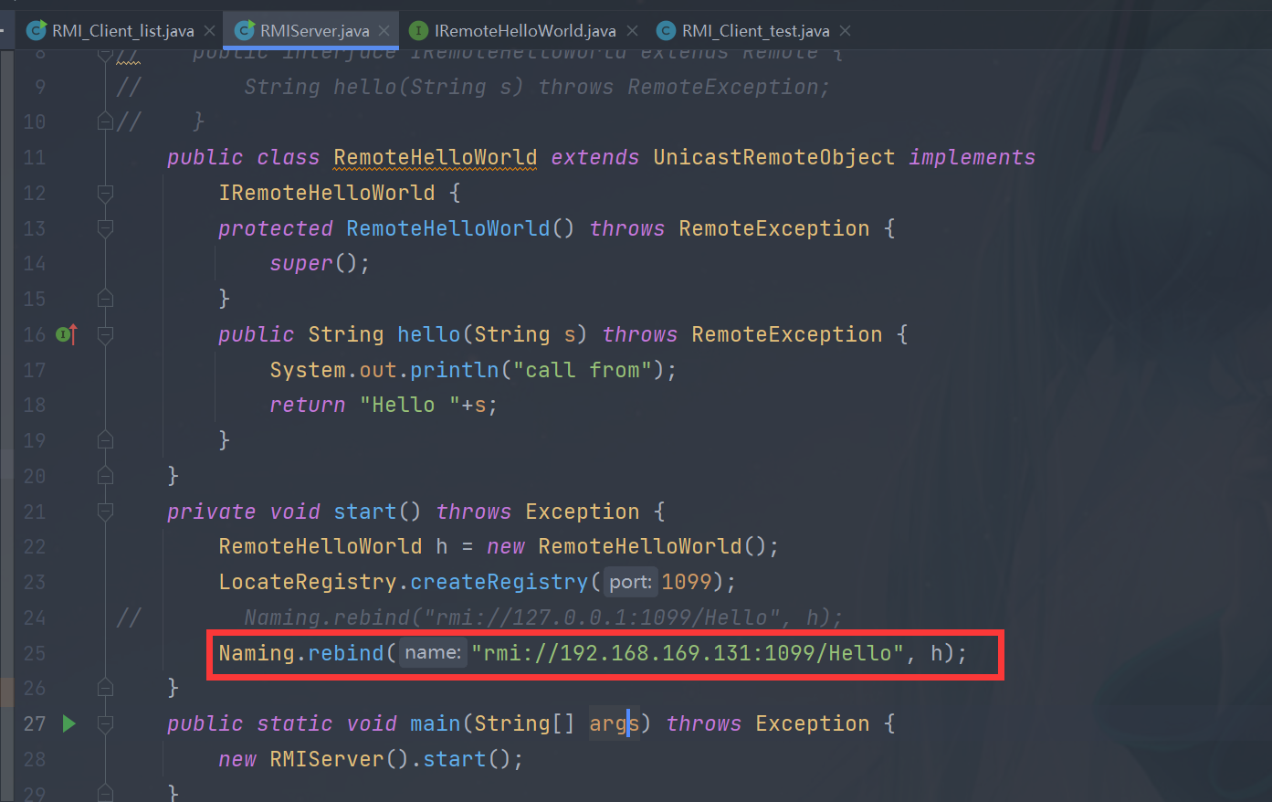Click the underlined RemoteHelloWorld class name on line 11

(436, 157)
